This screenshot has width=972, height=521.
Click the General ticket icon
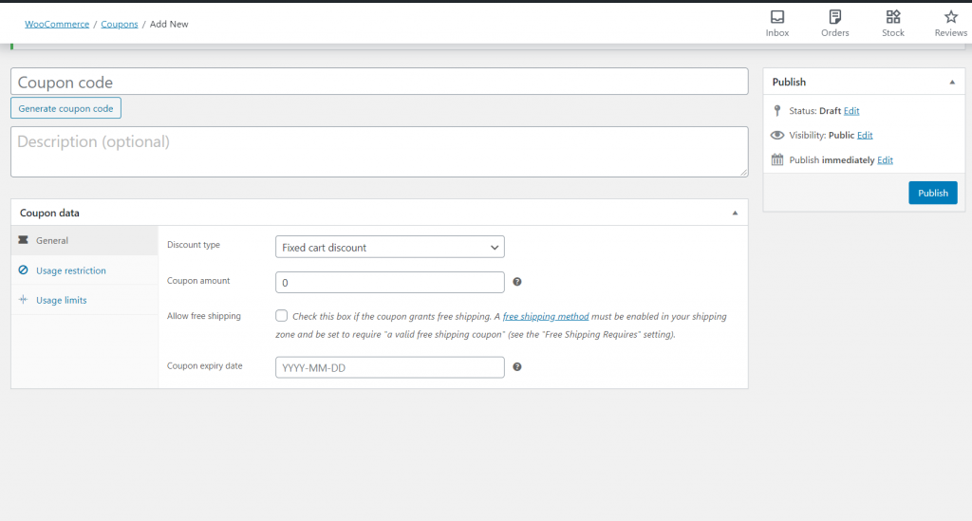(23, 240)
